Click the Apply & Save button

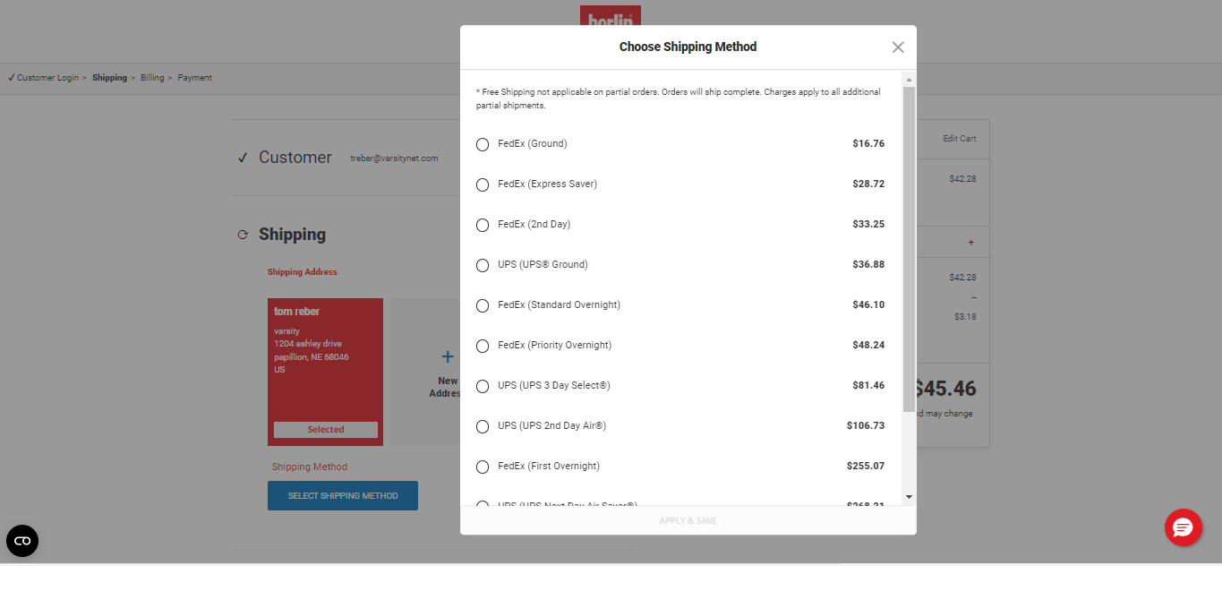pos(688,520)
